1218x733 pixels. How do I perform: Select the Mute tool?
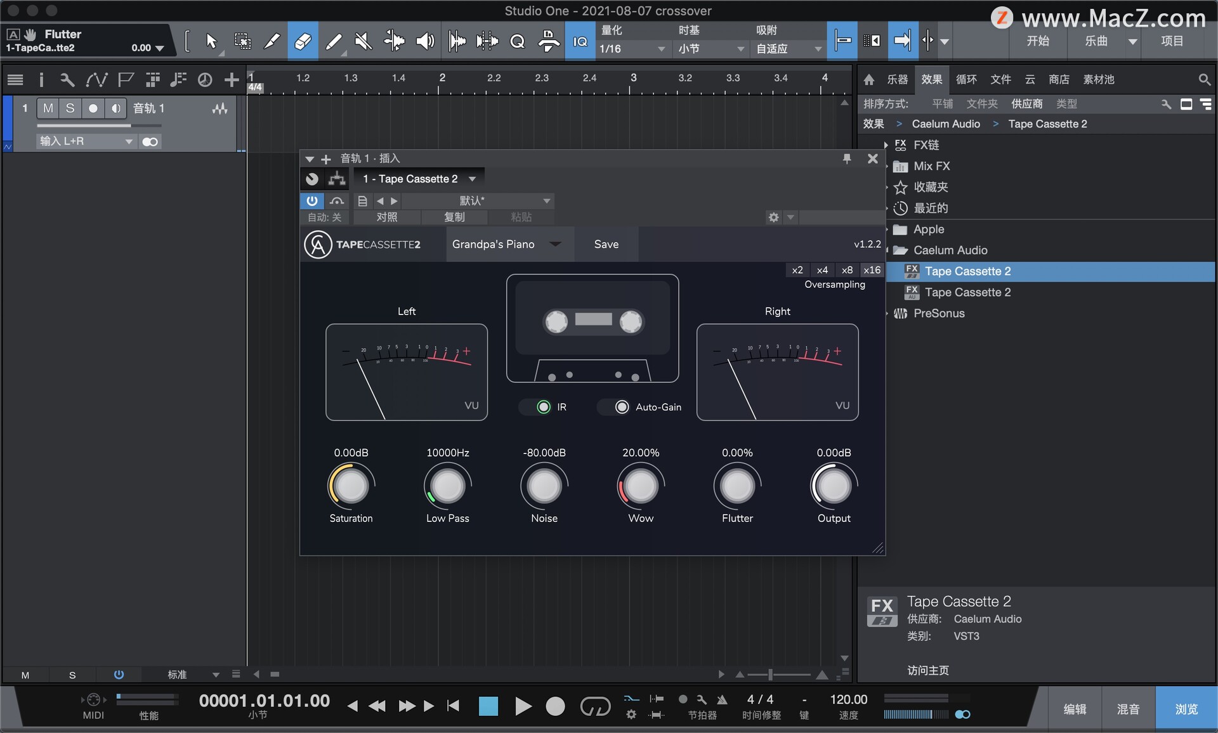(x=362, y=41)
